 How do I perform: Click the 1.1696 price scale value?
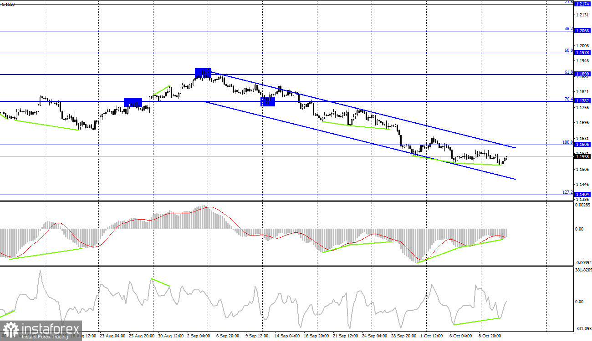(582, 123)
